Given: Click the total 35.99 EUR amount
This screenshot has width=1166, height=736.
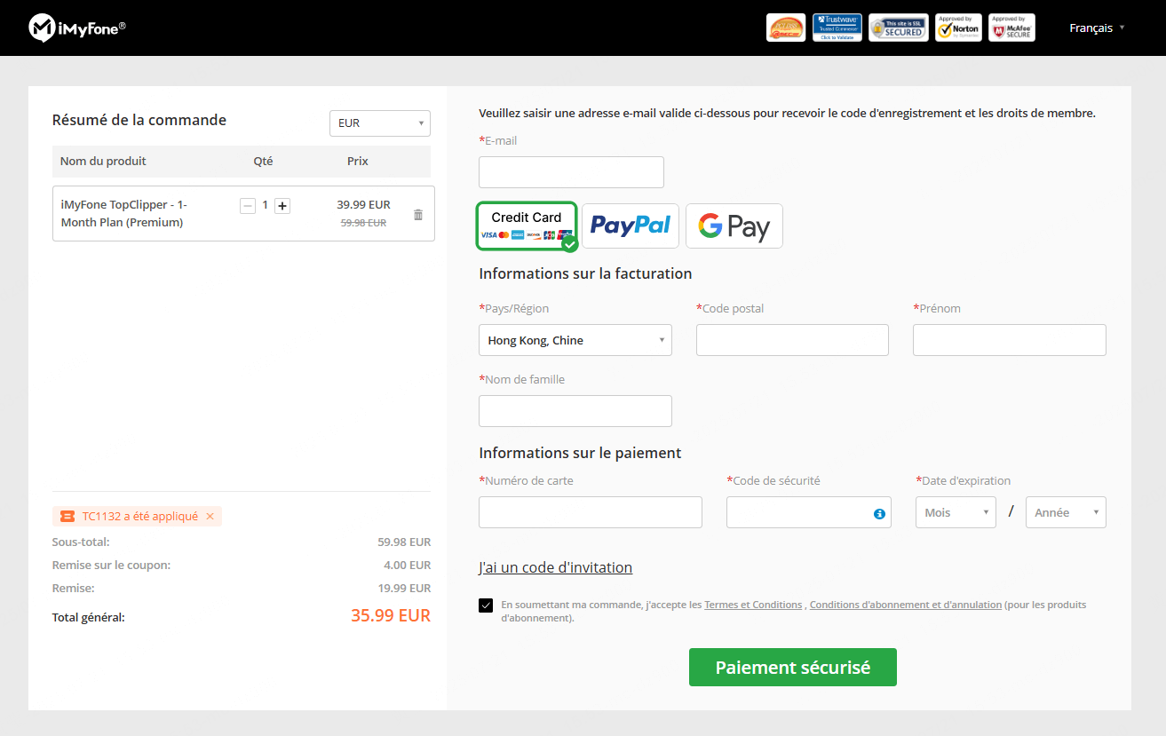Looking at the screenshot, I should tap(391, 615).
